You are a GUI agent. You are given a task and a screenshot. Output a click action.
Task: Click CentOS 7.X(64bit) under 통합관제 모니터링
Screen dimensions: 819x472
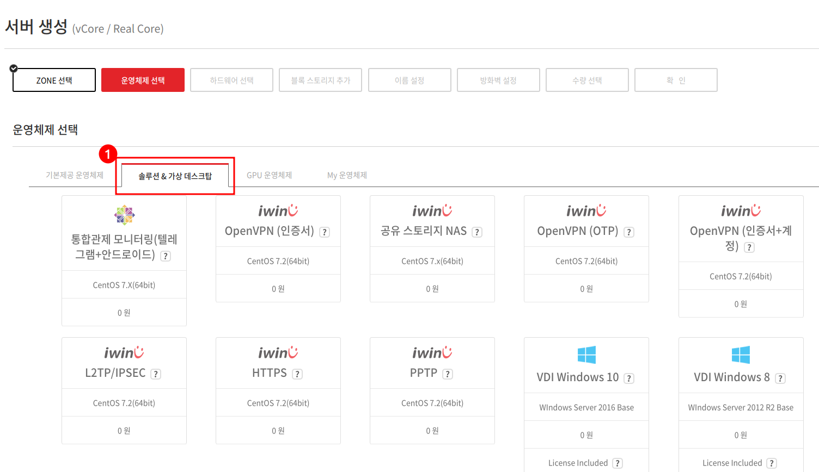tap(124, 285)
